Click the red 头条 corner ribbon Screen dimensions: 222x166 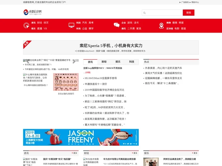(27, 44)
